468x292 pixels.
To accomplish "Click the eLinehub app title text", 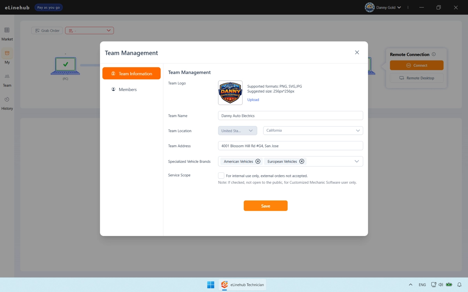I will click(x=17, y=7).
